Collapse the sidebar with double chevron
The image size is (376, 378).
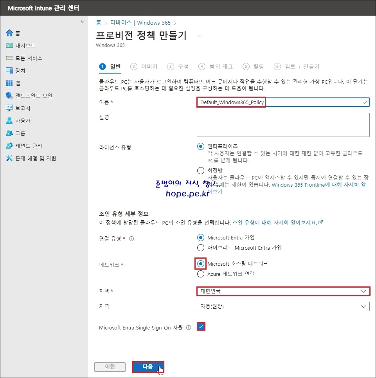83,21
